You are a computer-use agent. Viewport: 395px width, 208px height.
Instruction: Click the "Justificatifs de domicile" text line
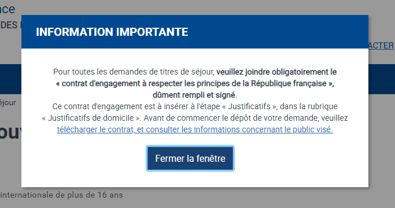[x=195, y=118]
